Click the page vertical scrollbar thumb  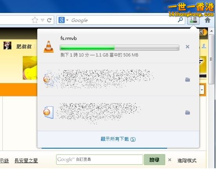click(212, 59)
